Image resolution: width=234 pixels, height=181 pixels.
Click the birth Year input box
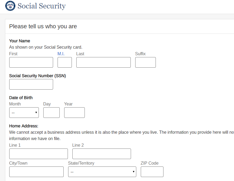coord(74,113)
